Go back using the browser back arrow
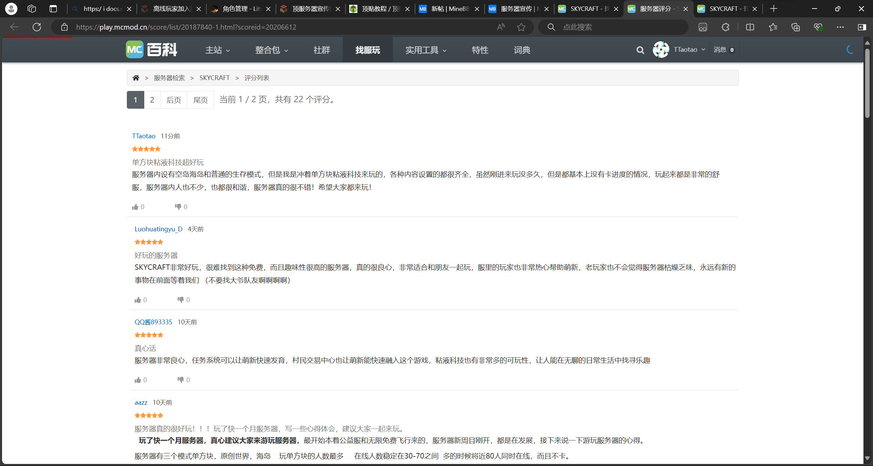 pyautogui.click(x=14, y=27)
